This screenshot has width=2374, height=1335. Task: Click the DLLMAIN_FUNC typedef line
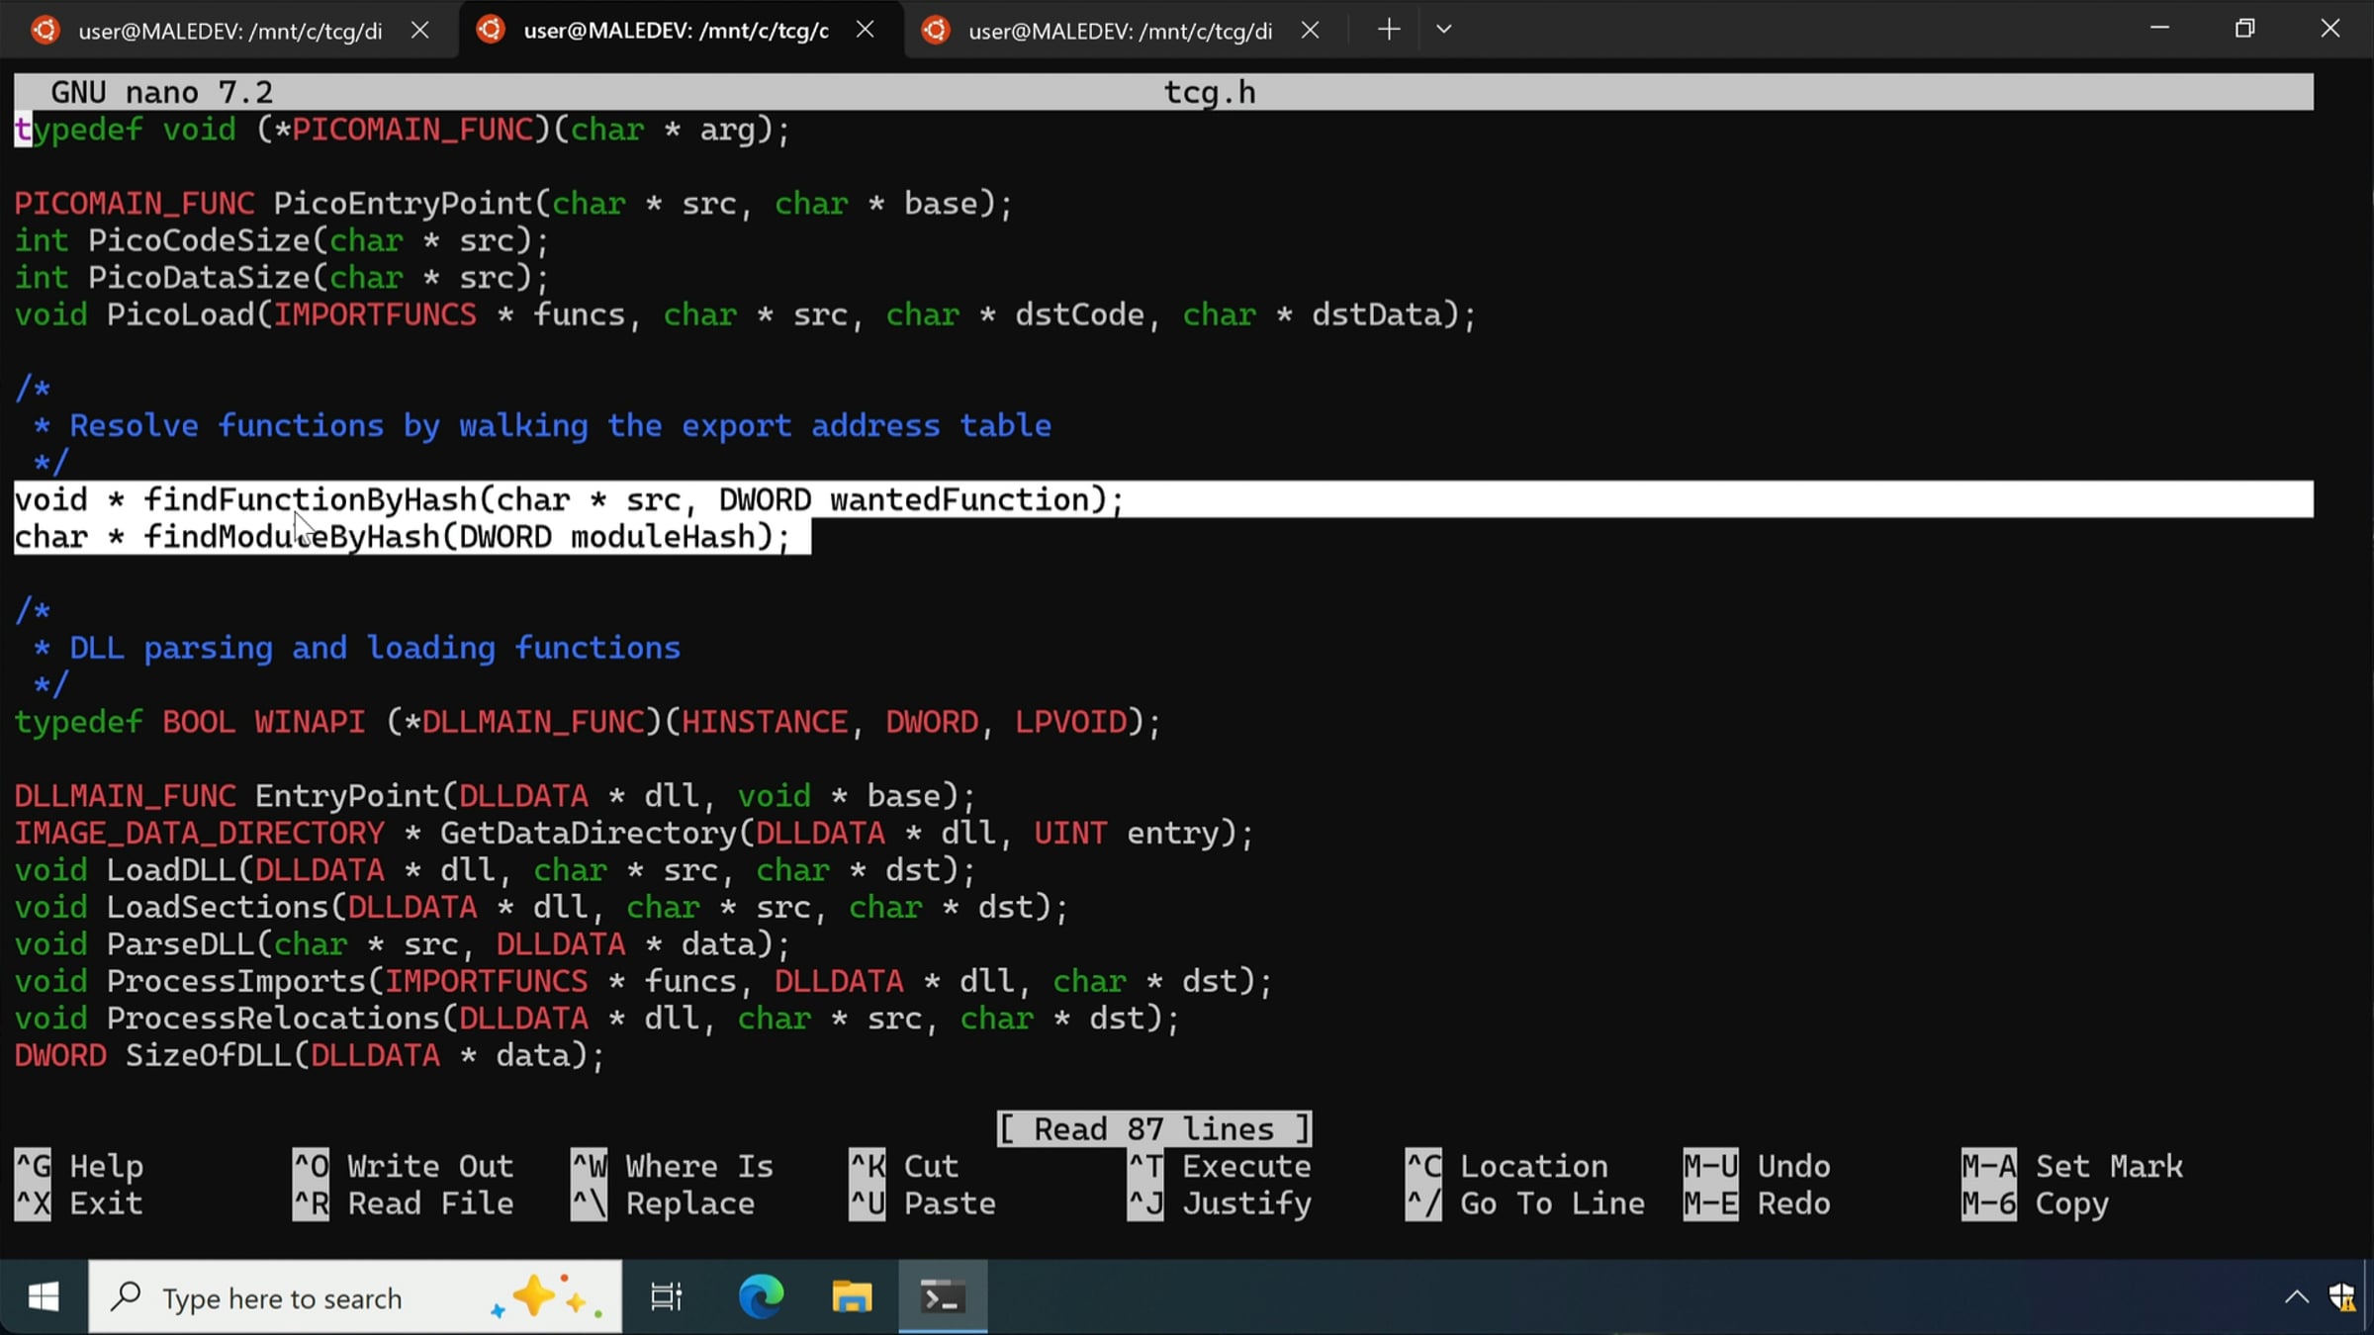pos(588,722)
